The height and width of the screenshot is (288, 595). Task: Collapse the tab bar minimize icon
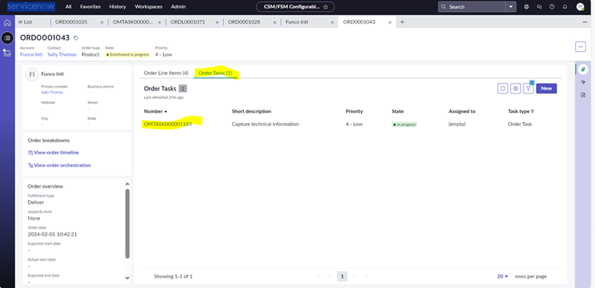585,22
